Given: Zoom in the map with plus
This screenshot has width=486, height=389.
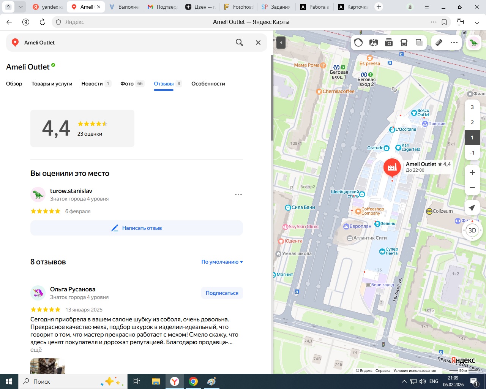Looking at the screenshot, I should [x=472, y=172].
